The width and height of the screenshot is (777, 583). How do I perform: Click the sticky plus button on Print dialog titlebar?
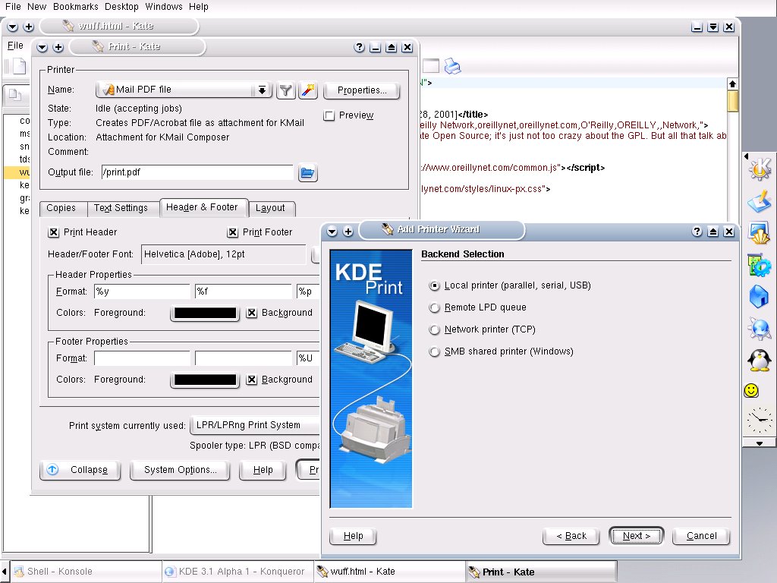(58, 47)
